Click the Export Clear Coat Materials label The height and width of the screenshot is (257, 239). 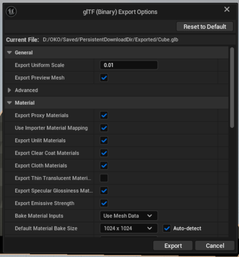click(x=47, y=153)
